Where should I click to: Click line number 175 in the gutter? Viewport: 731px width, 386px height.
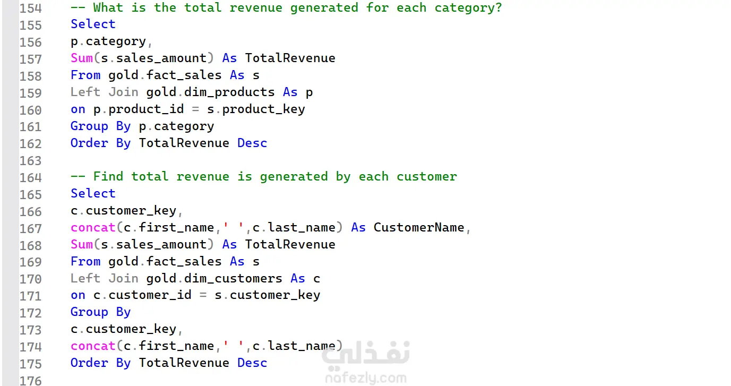[30, 364]
